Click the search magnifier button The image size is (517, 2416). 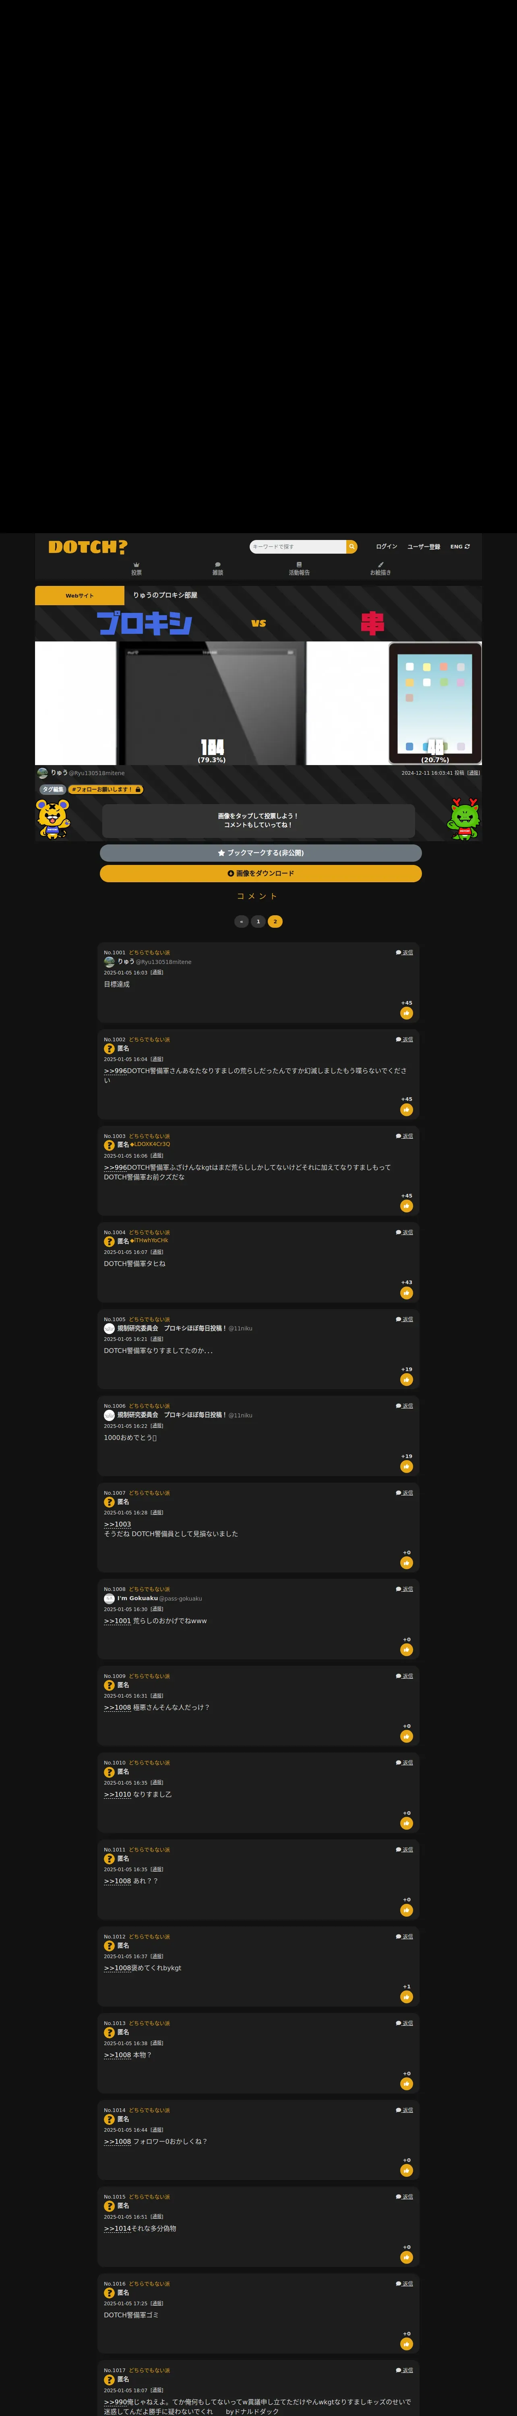352,547
